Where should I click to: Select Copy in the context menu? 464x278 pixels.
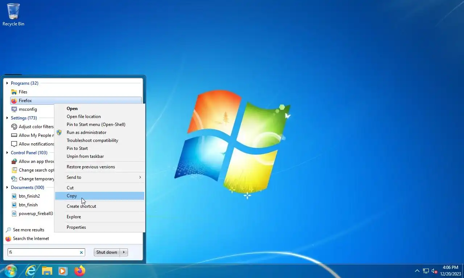click(100, 196)
